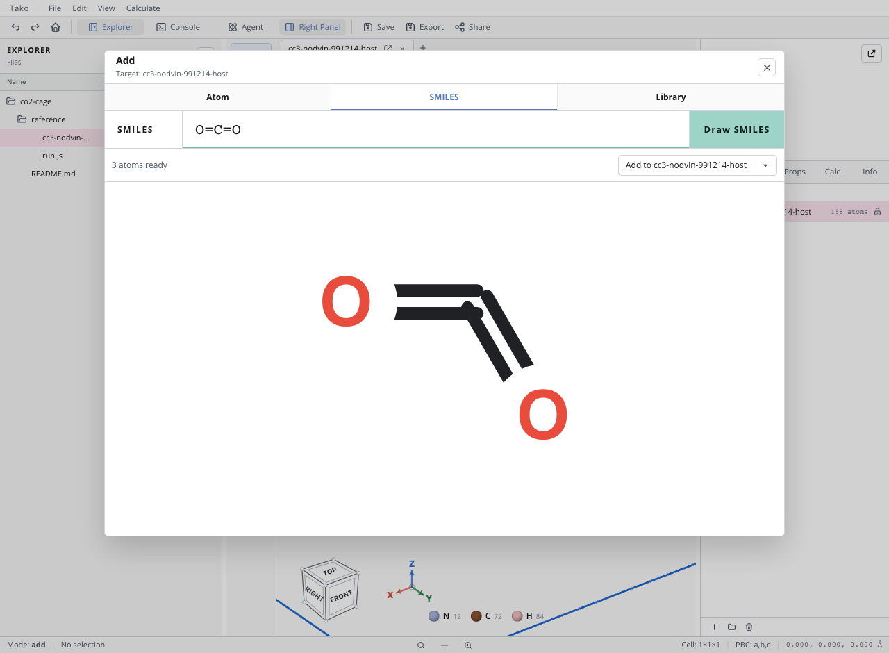
Task: Click the Y axis on the gizmo
Action: pos(429,598)
